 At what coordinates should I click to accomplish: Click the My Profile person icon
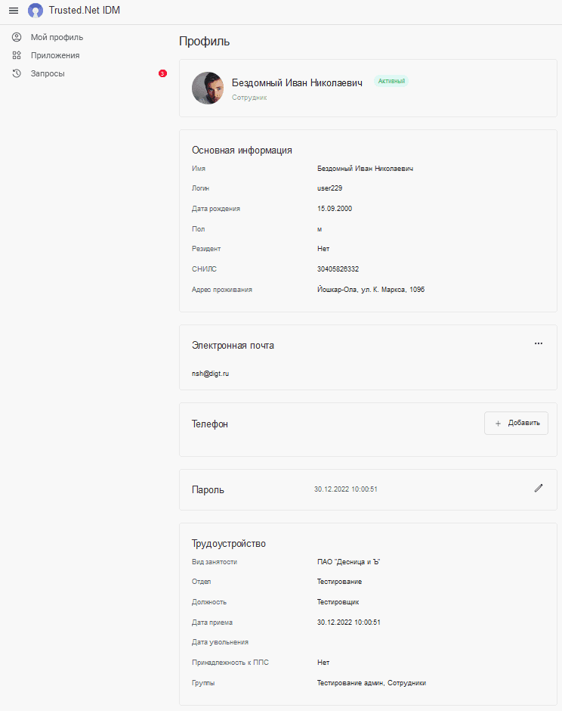tap(17, 37)
